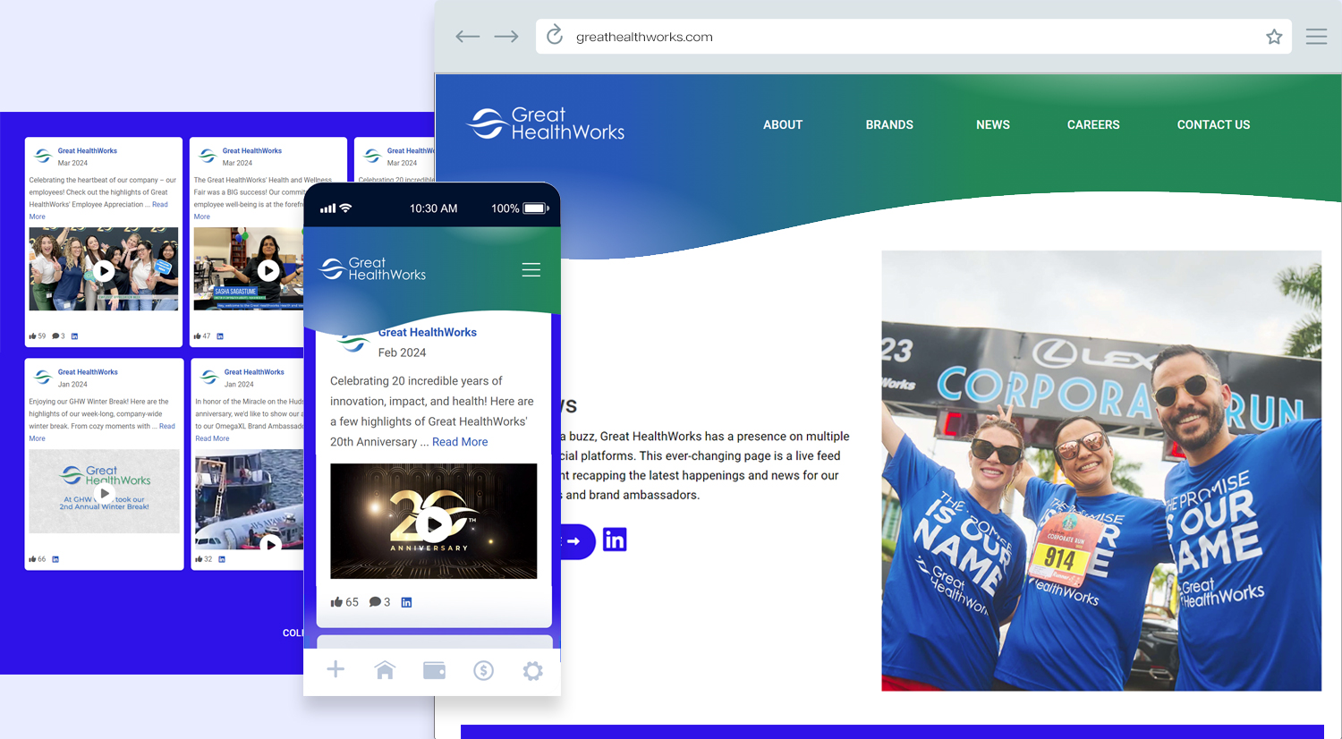Open settings gear in mobile bar
Screen dimensions: 1342x739
(x=532, y=670)
